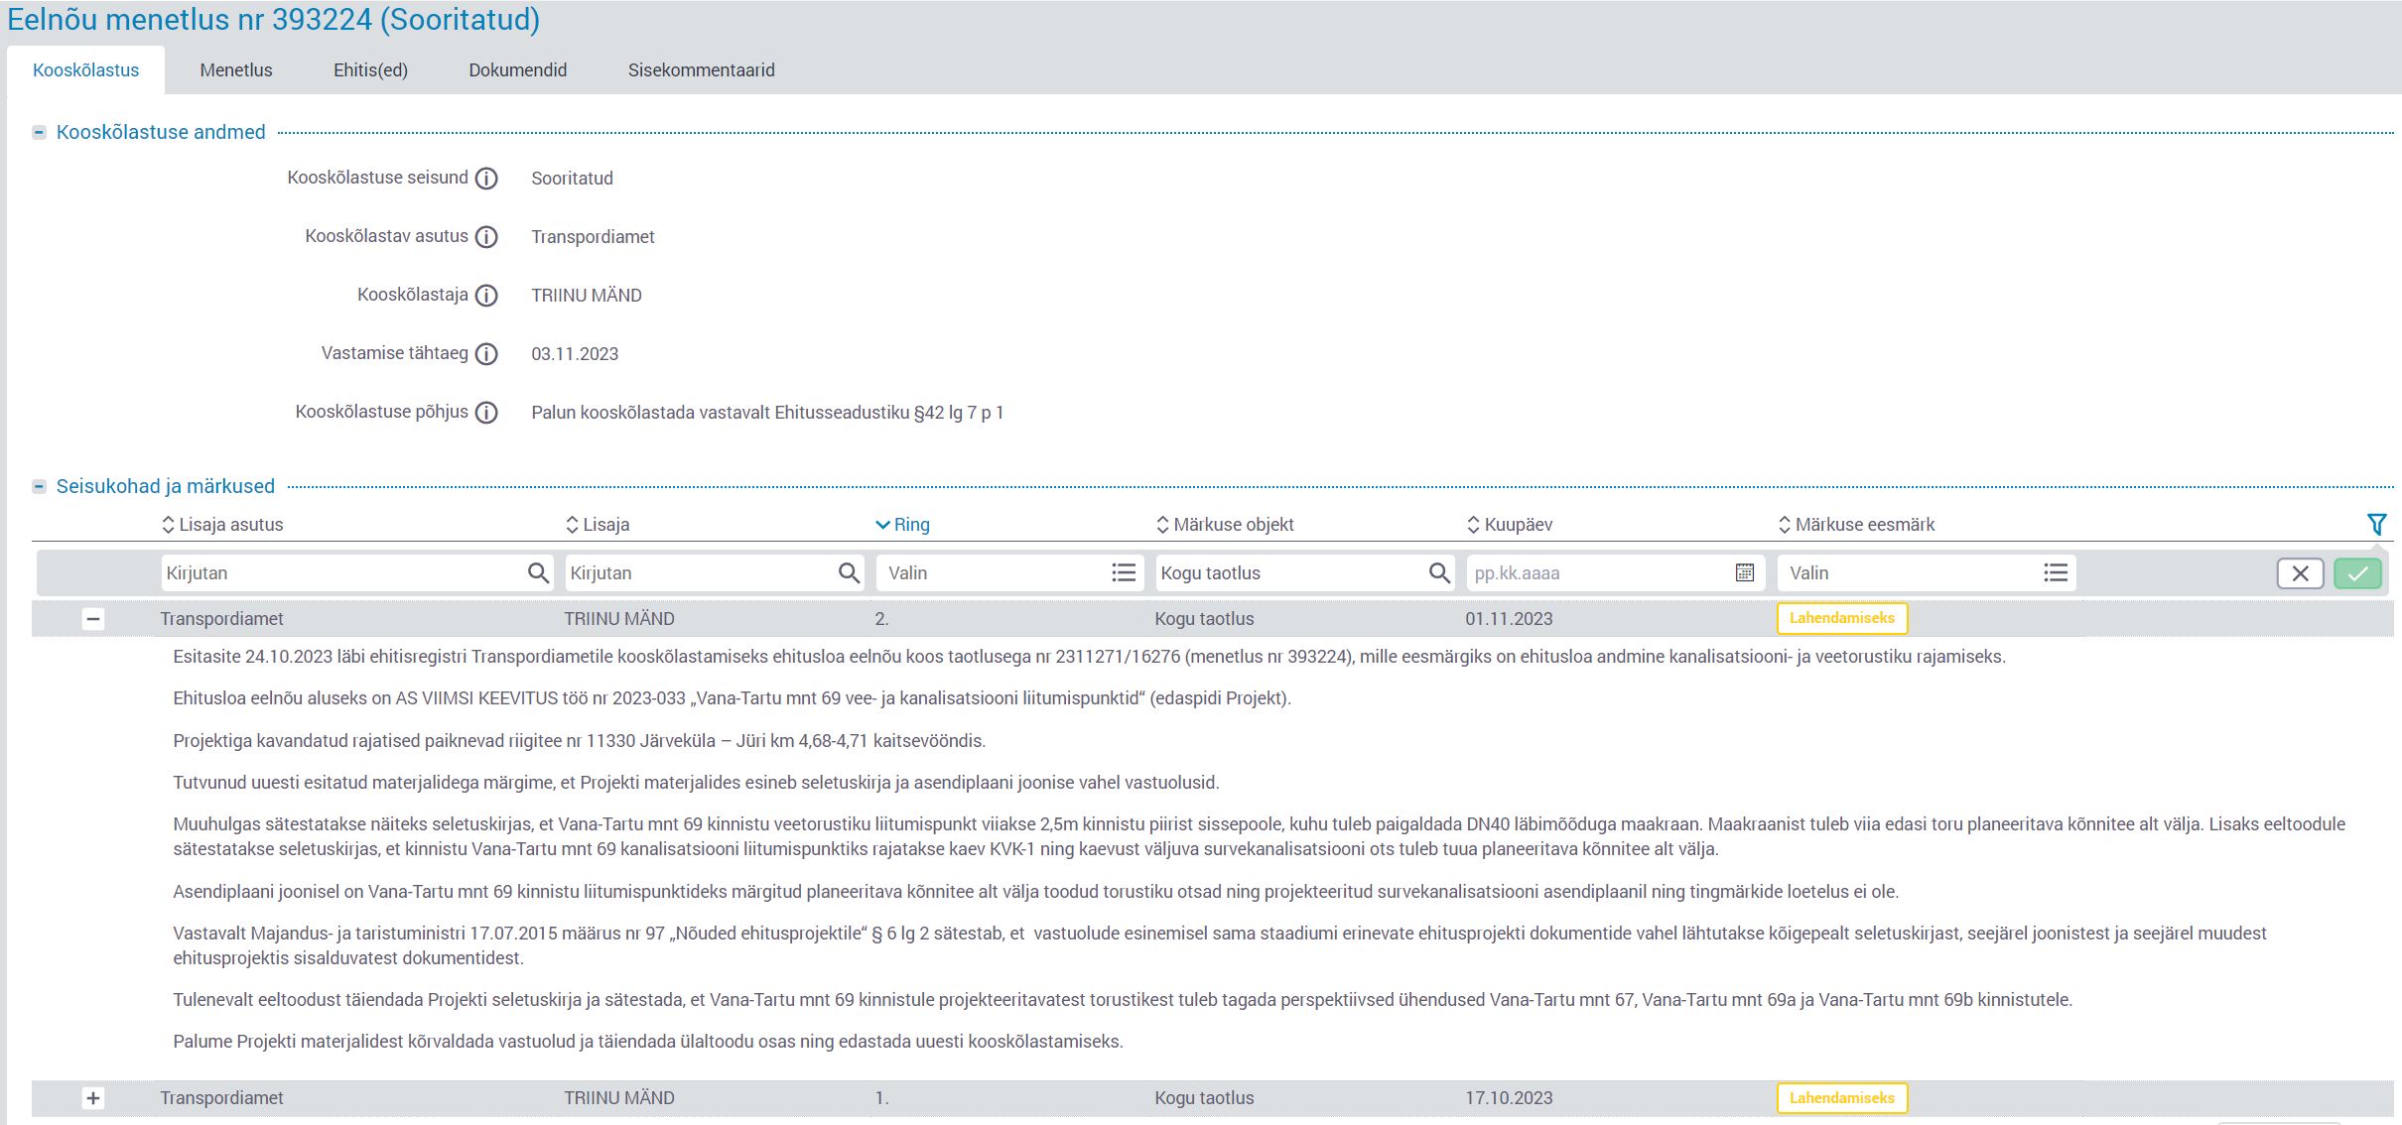Expand the row dated 17.10.2023
The image size is (2402, 1125).
point(93,1098)
